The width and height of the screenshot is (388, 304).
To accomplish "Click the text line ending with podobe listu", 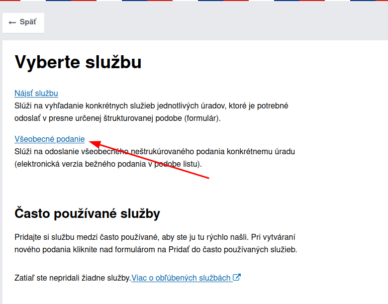I will (108, 164).
